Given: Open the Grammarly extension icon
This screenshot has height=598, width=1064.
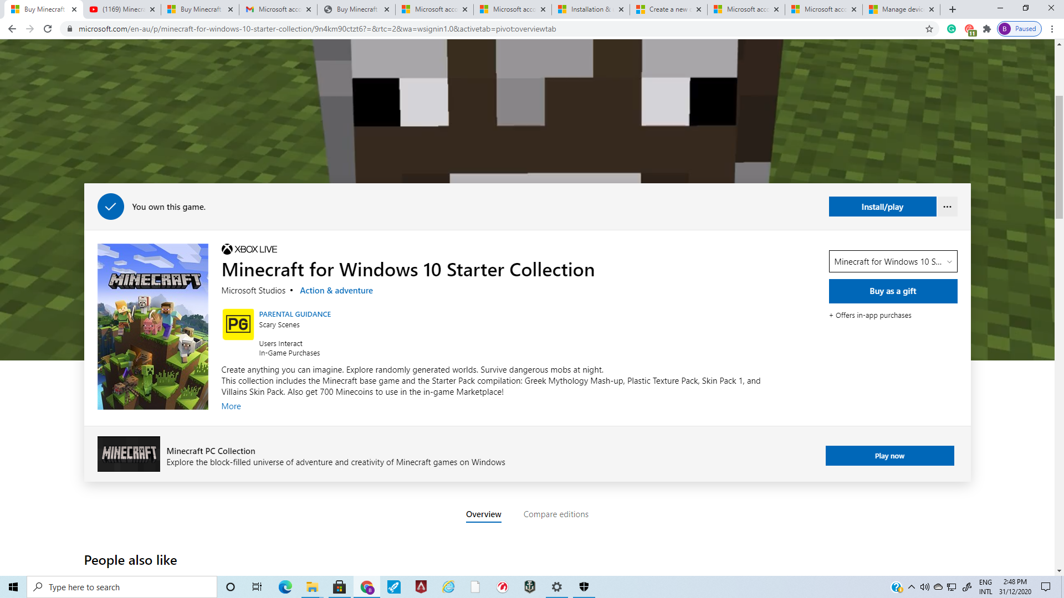Looking at the screenshot, I should 952,29.
